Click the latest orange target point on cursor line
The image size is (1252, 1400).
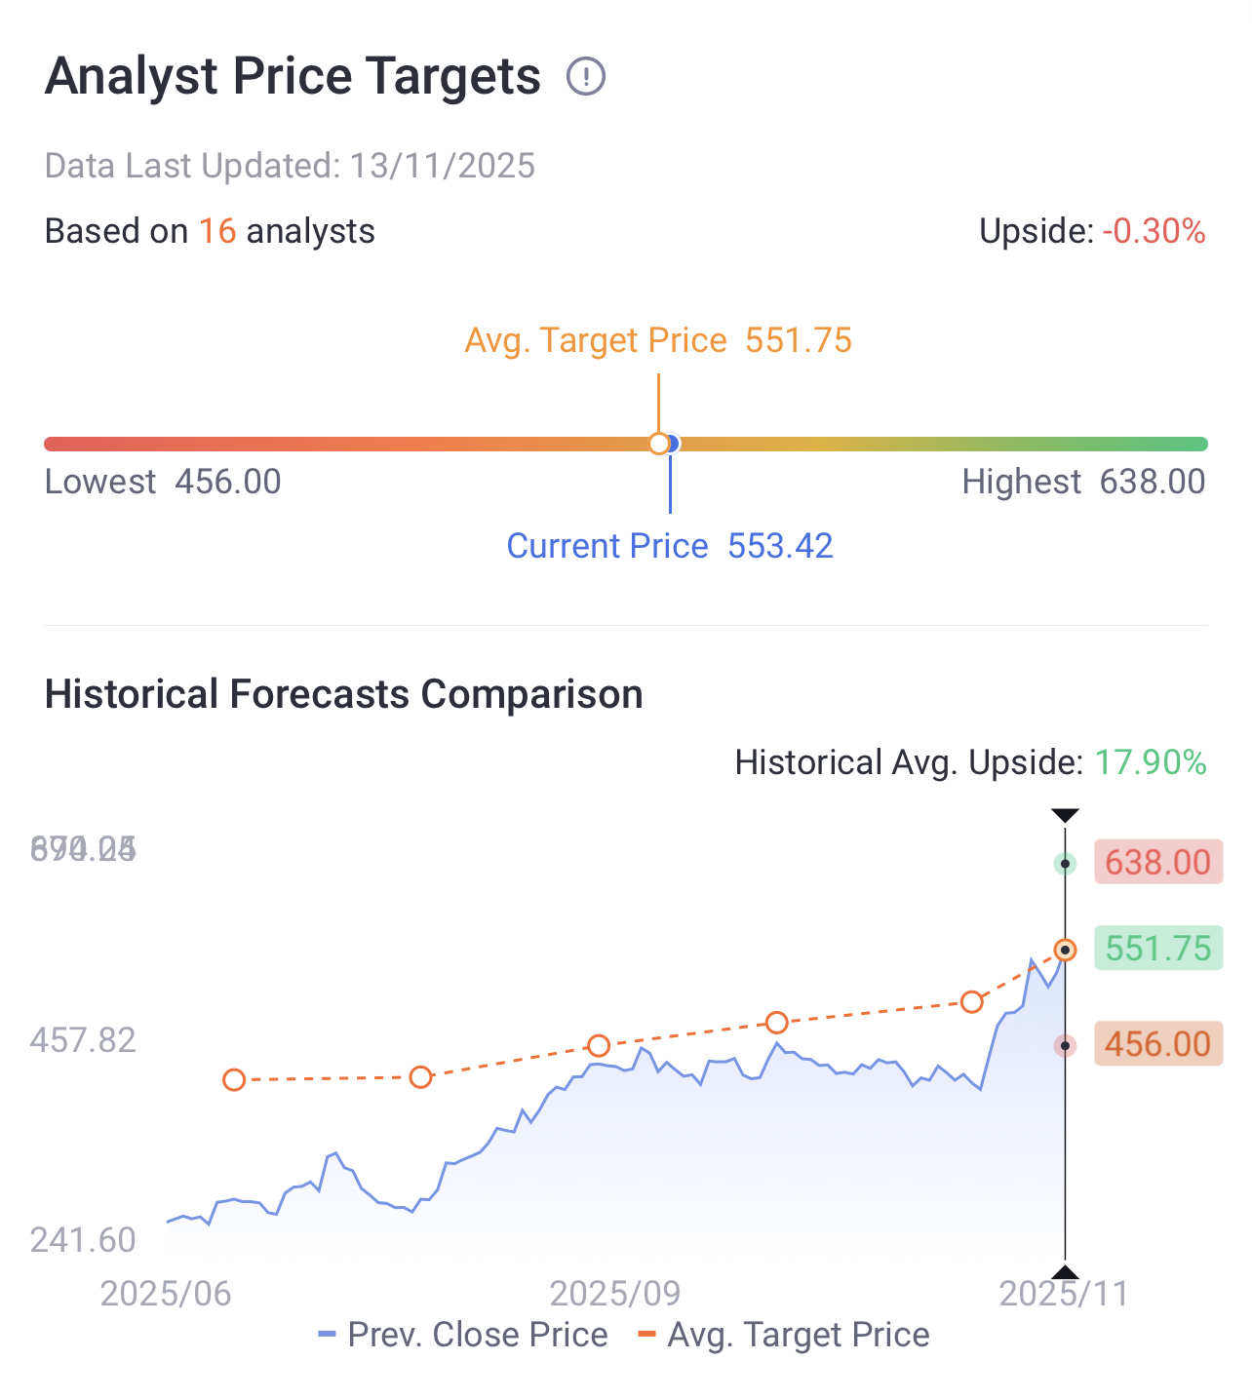pos(1065,950)
